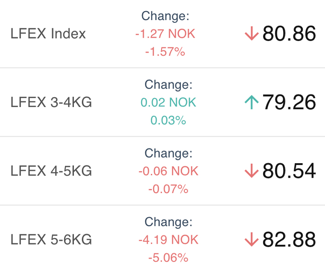325x272 pixels.
Task: Click the red down arrow beside 80.54
Action: click(252, 171)
